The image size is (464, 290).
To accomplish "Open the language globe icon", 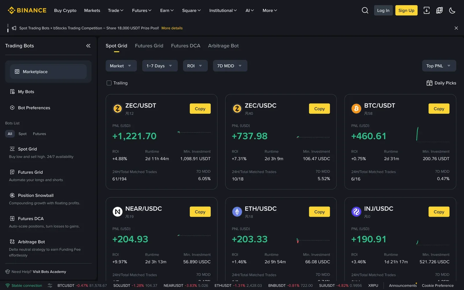I will coord(439,10).
